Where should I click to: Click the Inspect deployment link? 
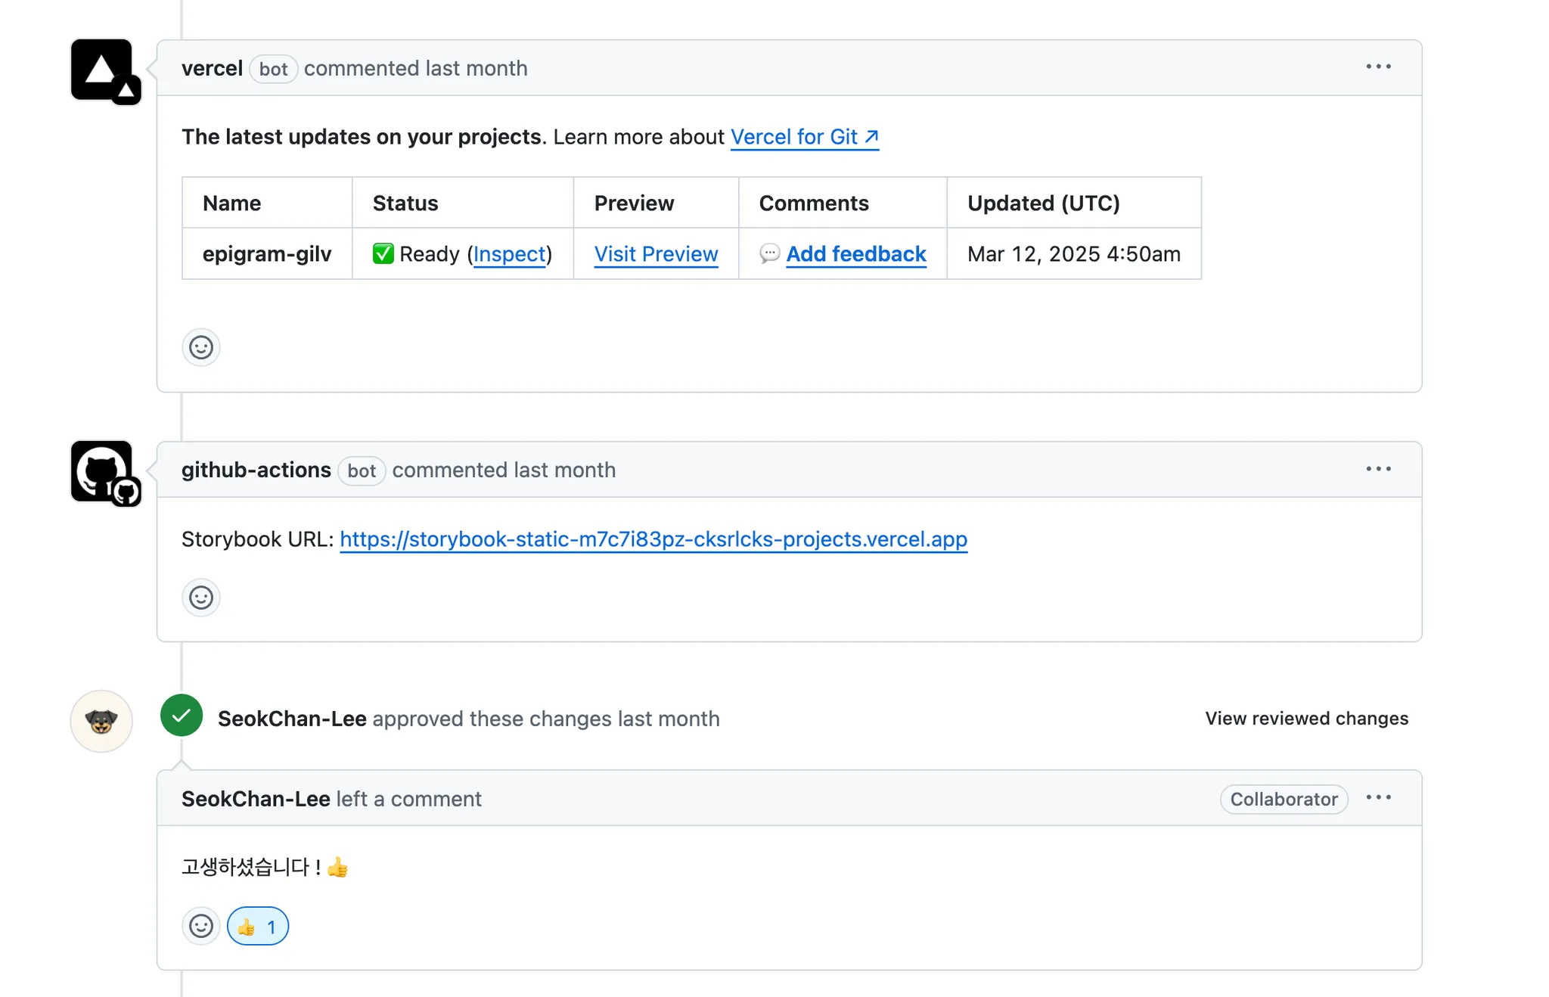pos(509,254)
